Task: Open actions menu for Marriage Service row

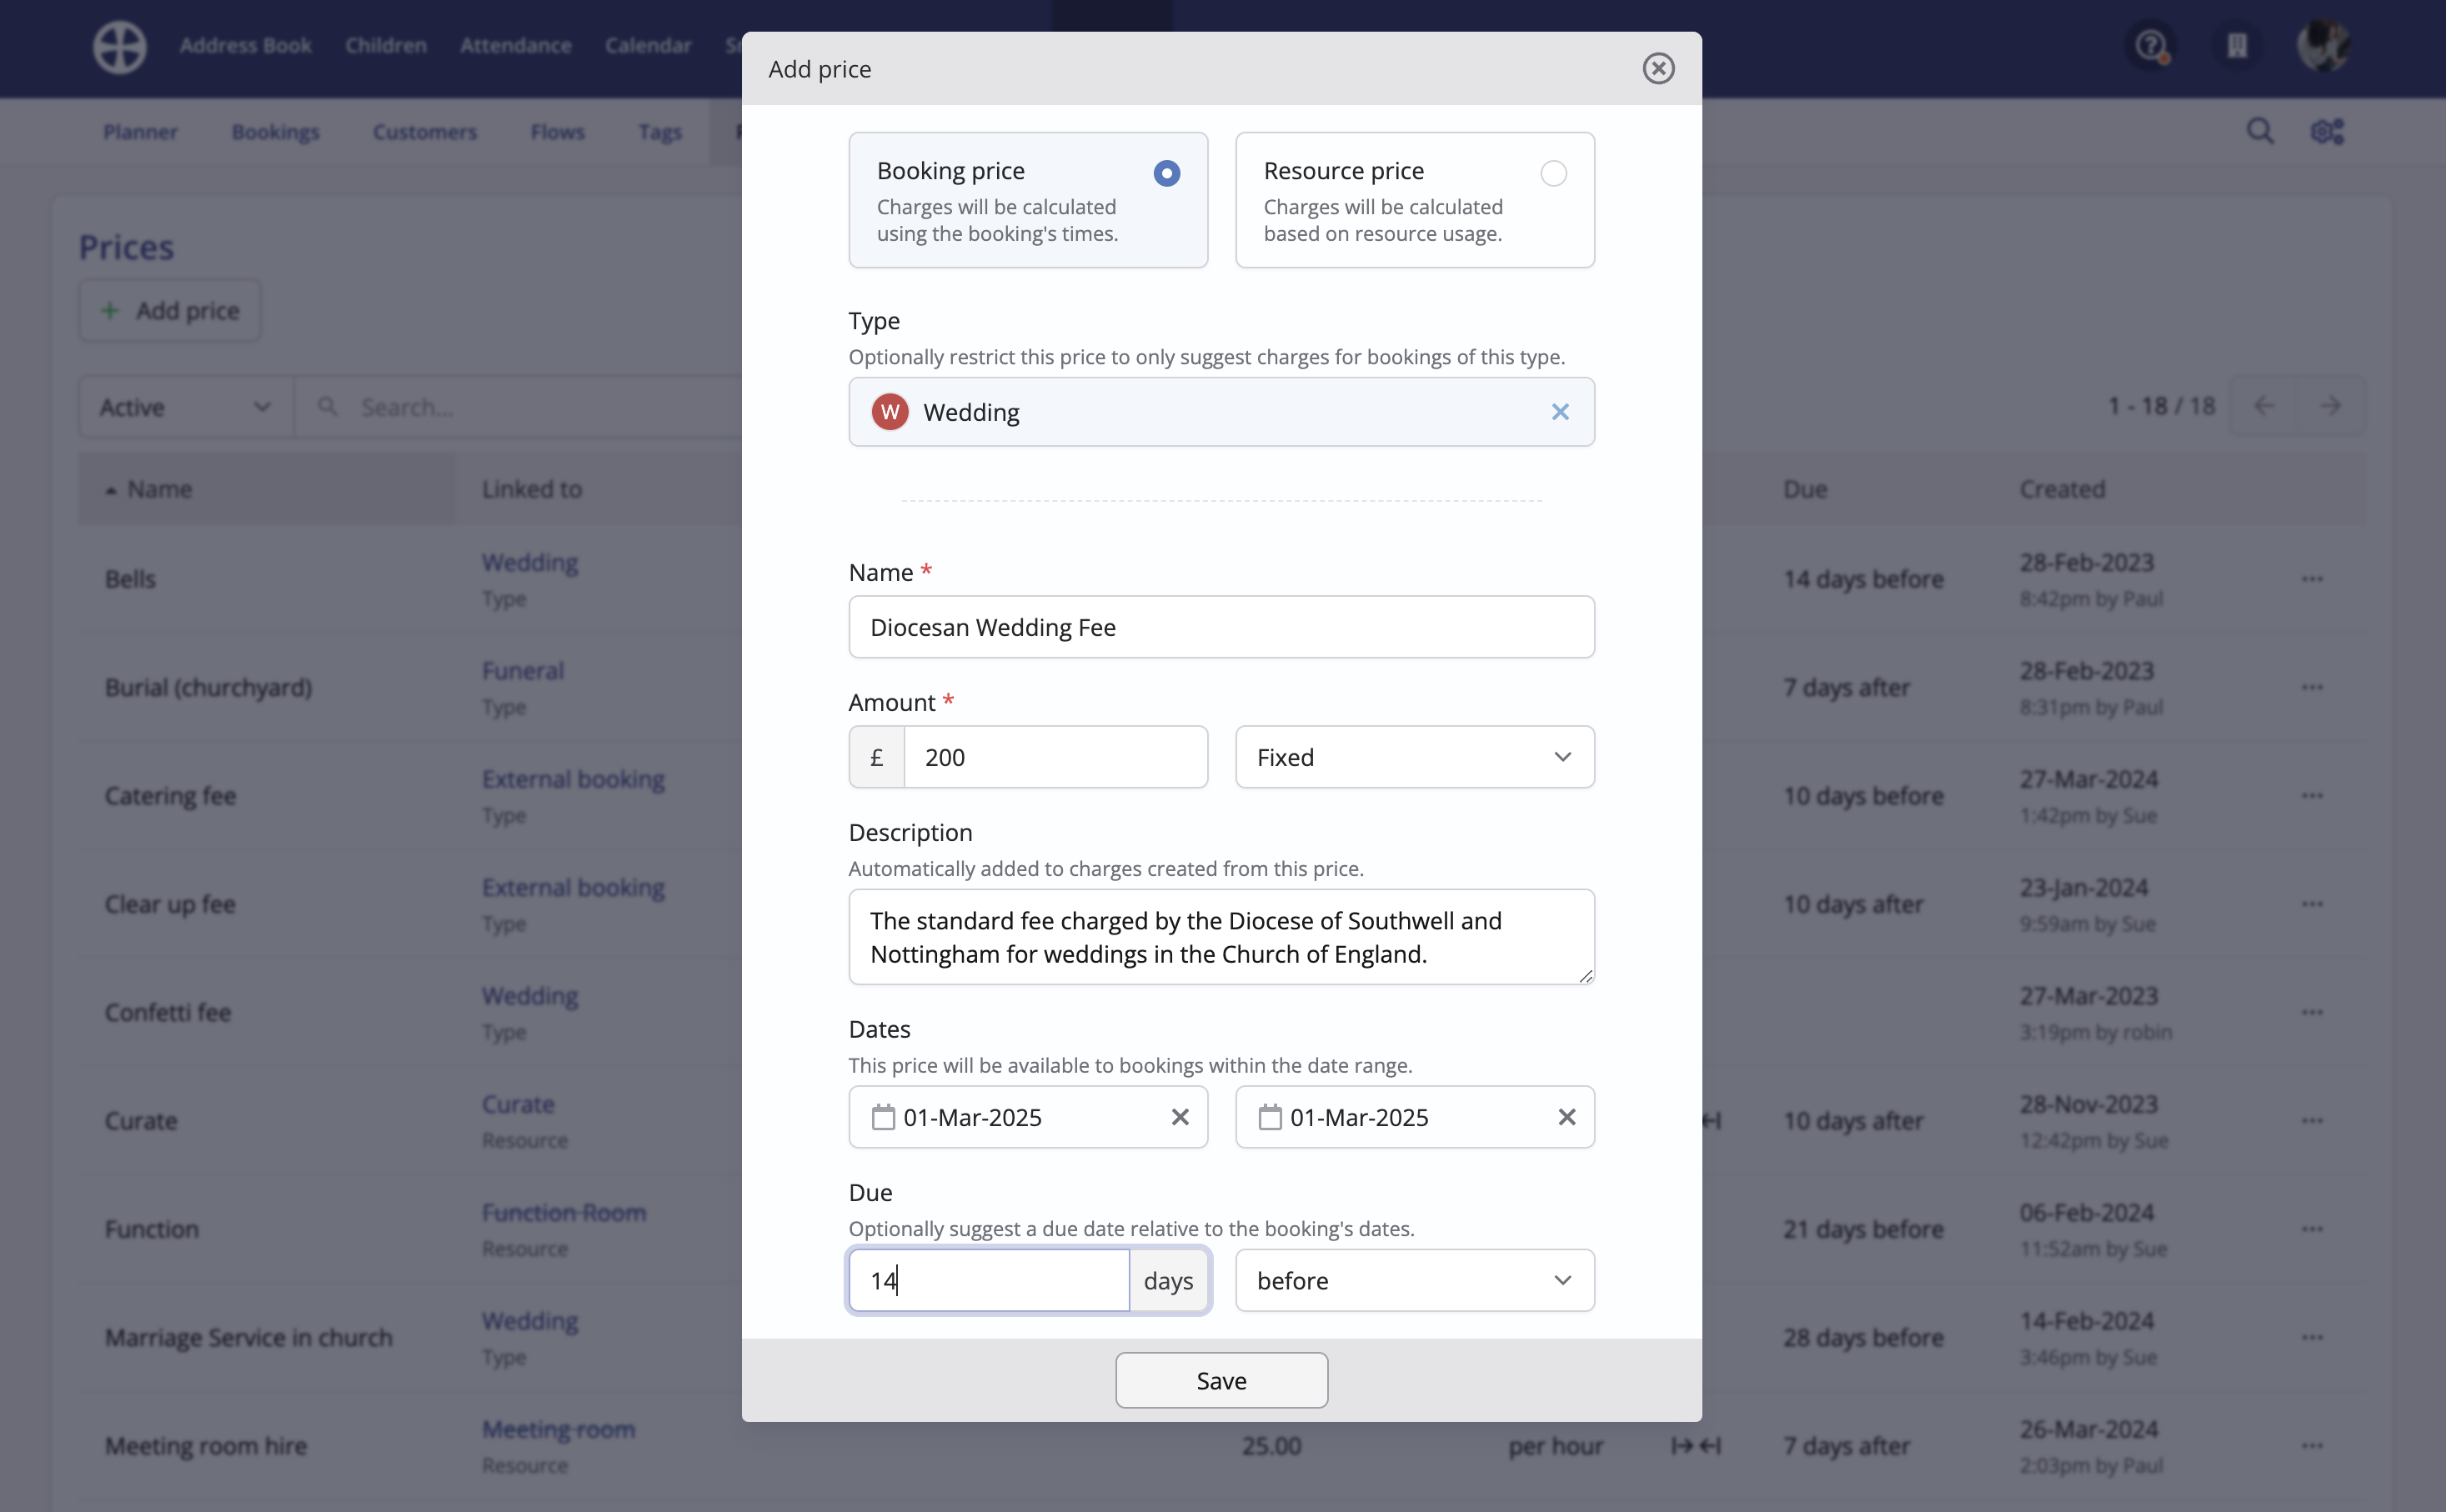Action: (2312, 1337)
